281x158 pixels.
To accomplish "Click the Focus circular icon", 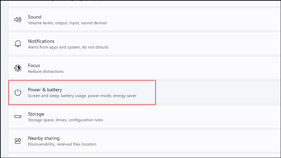I will pos(18,68).
